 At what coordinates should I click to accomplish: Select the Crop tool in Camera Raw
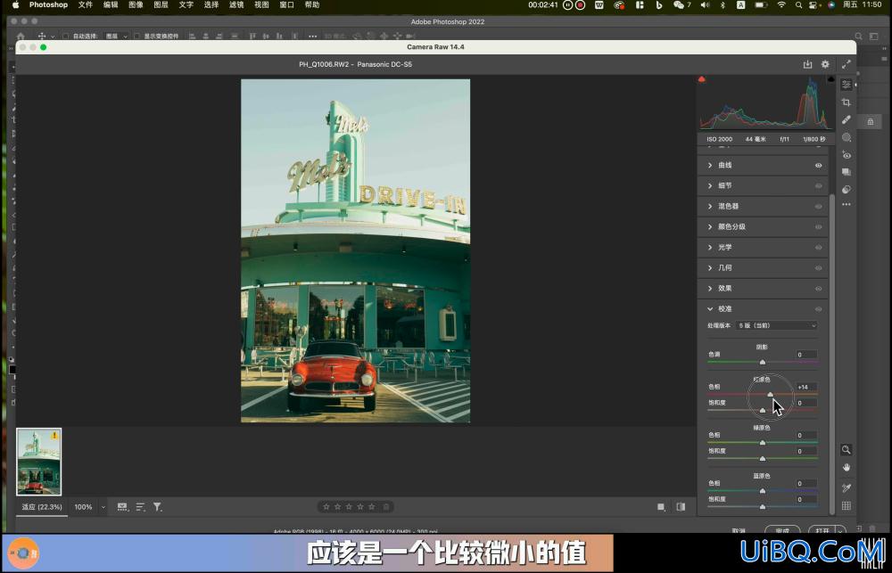[x=847, y=102]
